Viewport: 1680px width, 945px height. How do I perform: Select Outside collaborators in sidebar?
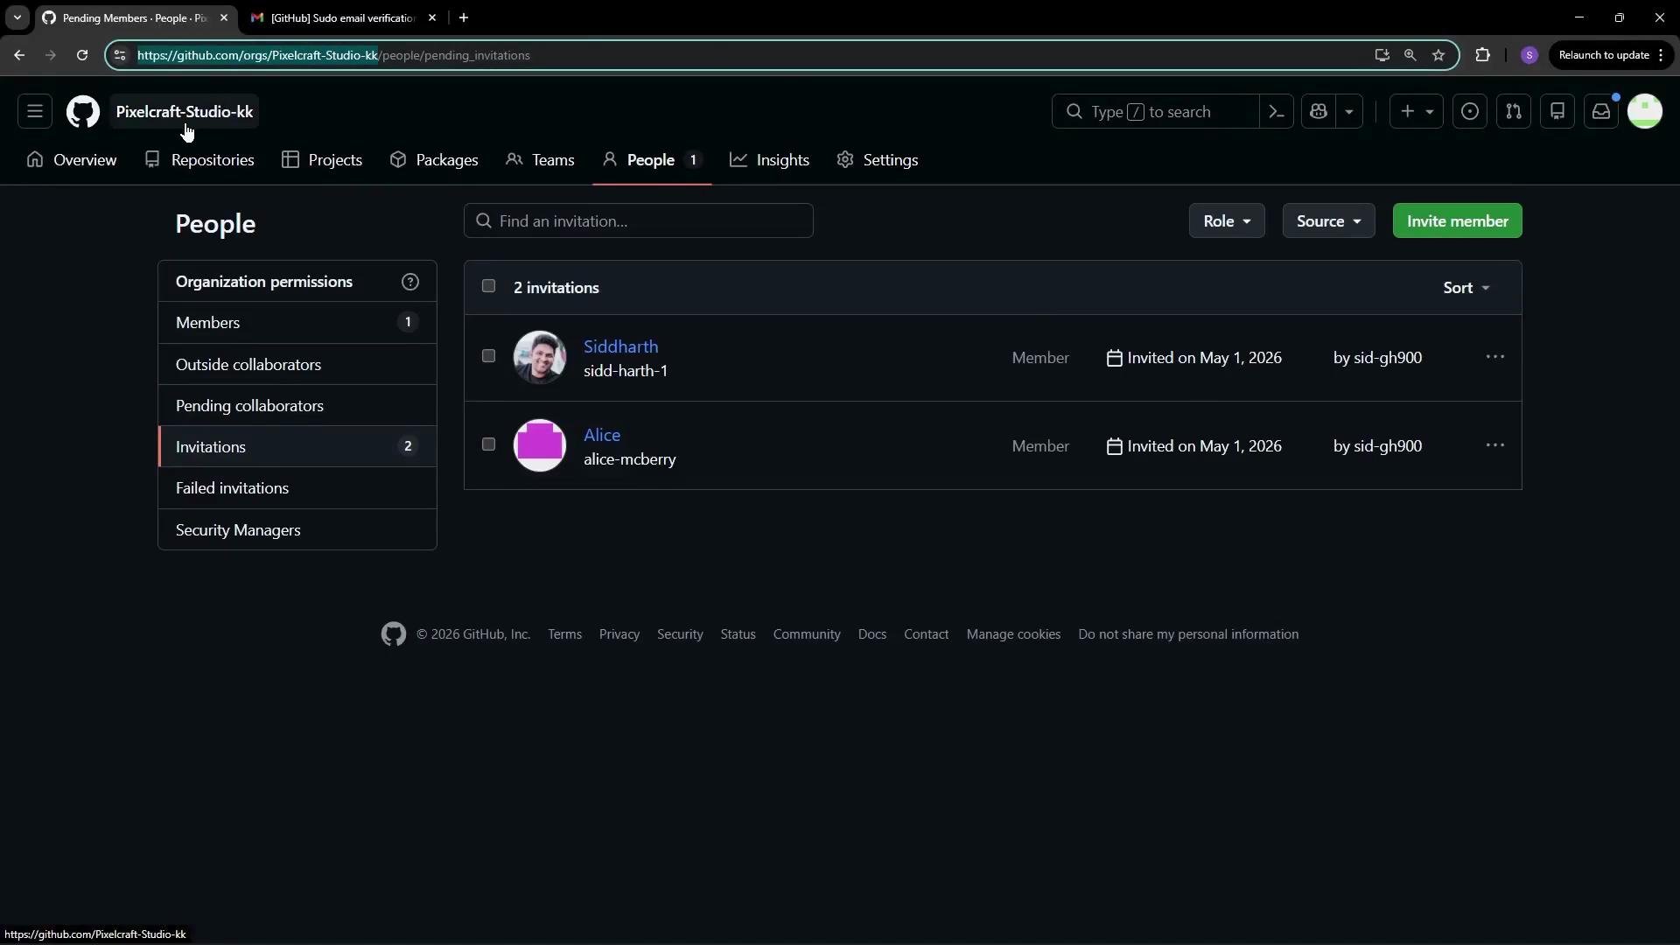click(x=297, y=365)
